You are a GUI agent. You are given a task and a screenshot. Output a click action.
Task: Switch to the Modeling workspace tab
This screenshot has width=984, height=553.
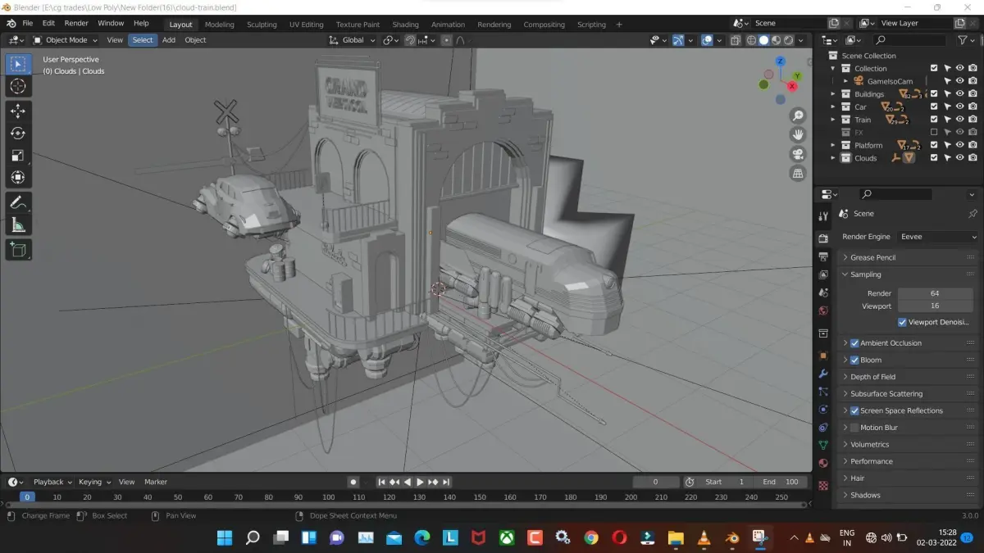point(219,25)
